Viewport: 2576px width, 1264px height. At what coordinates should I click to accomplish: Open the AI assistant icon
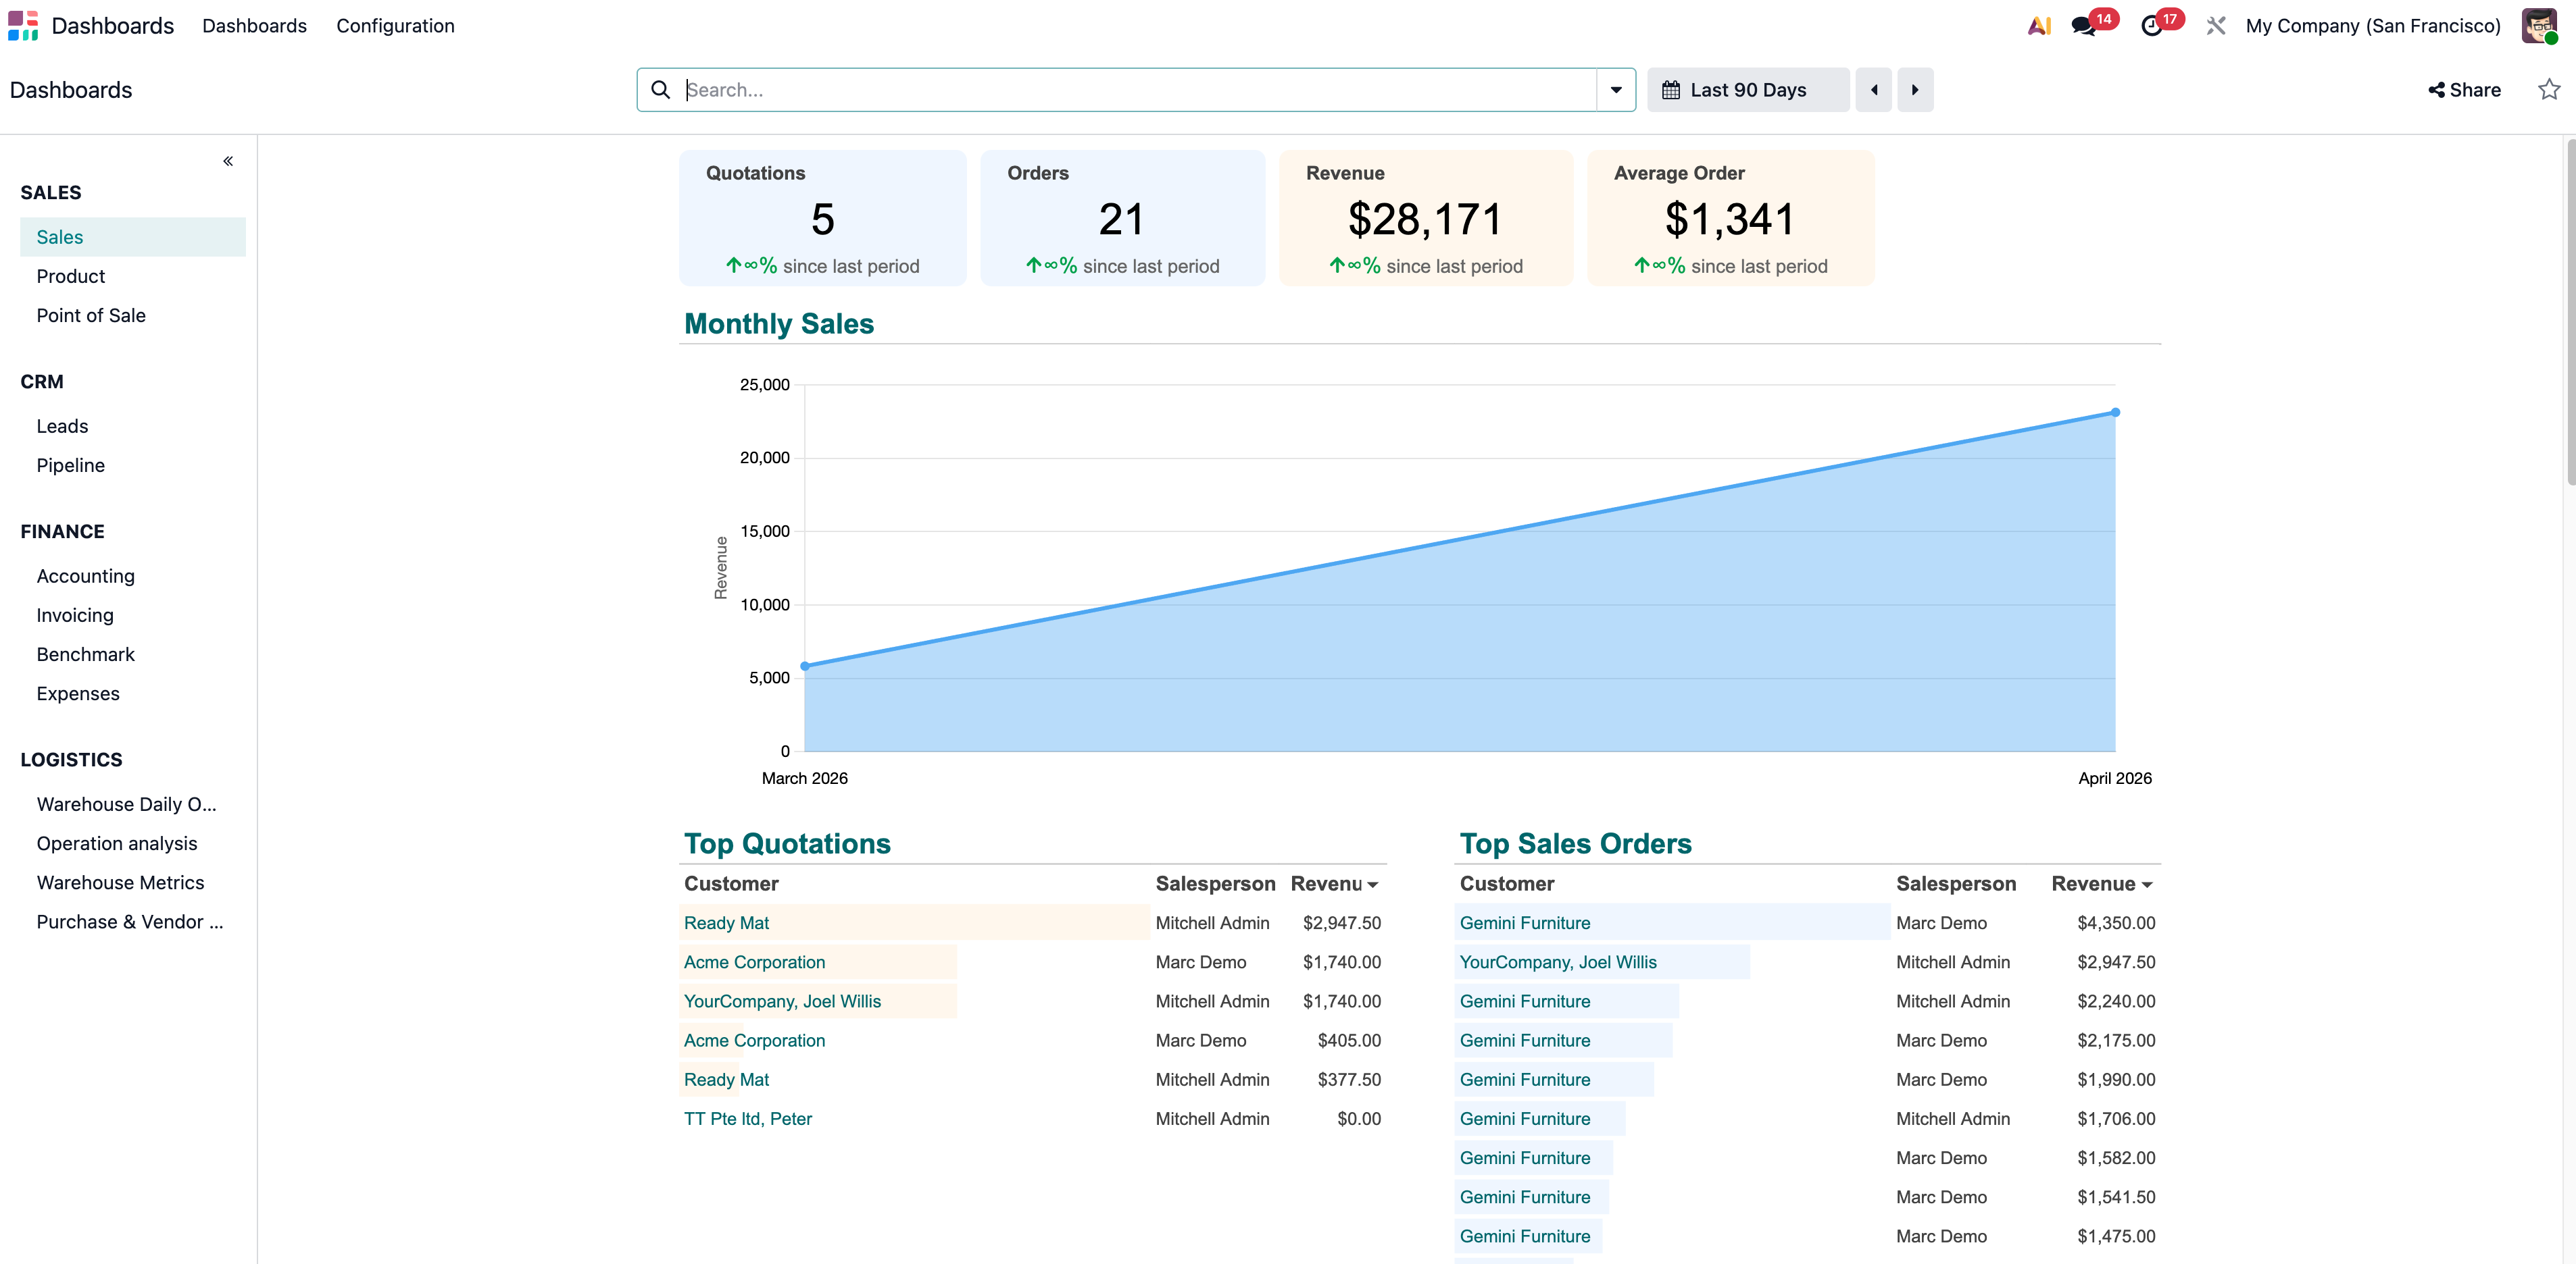pos(2039,26)
